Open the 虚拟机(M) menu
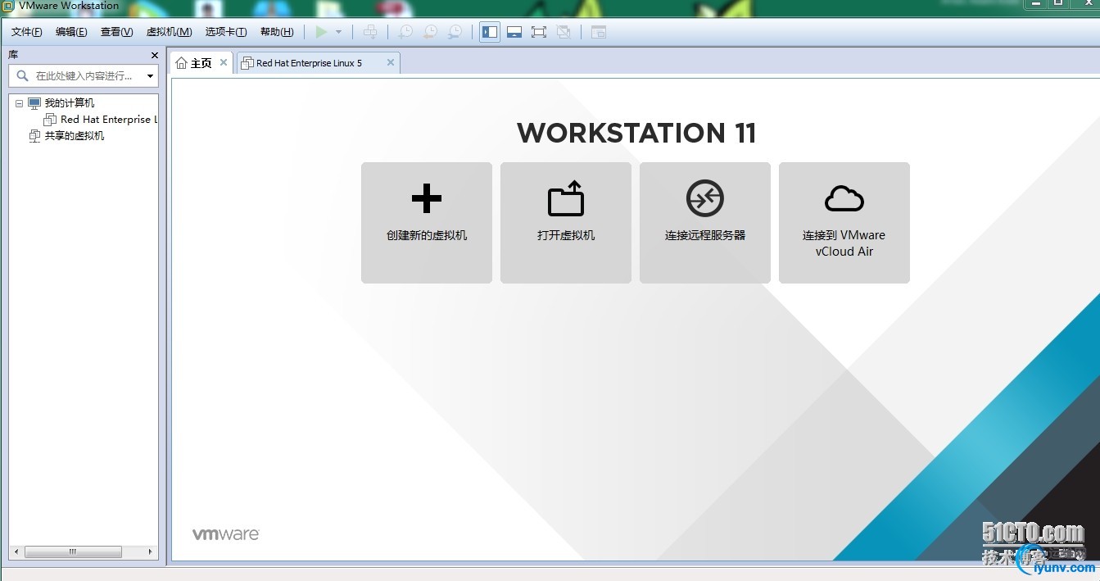1100x581 pixels. tap(169, 32)
